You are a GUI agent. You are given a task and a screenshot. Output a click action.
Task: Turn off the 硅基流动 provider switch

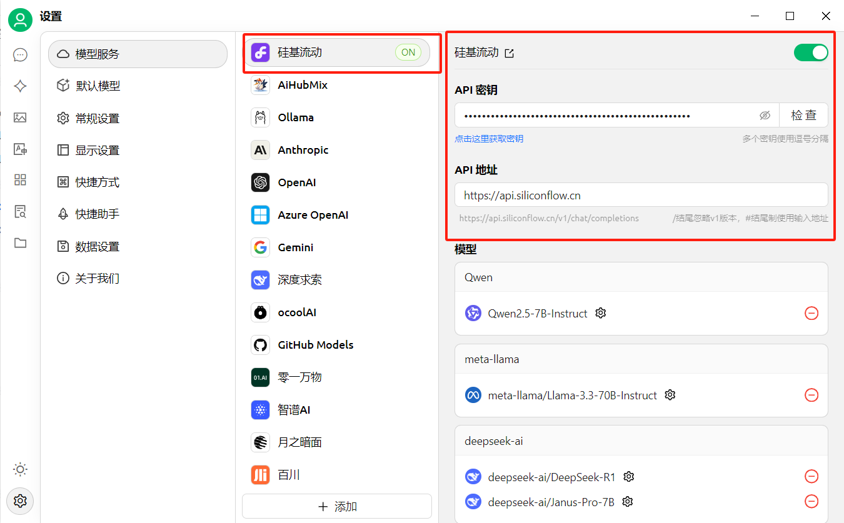click(811, 52)
